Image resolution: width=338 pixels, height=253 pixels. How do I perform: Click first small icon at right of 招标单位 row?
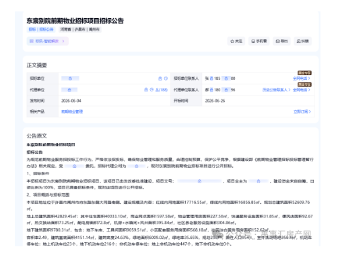160,79
